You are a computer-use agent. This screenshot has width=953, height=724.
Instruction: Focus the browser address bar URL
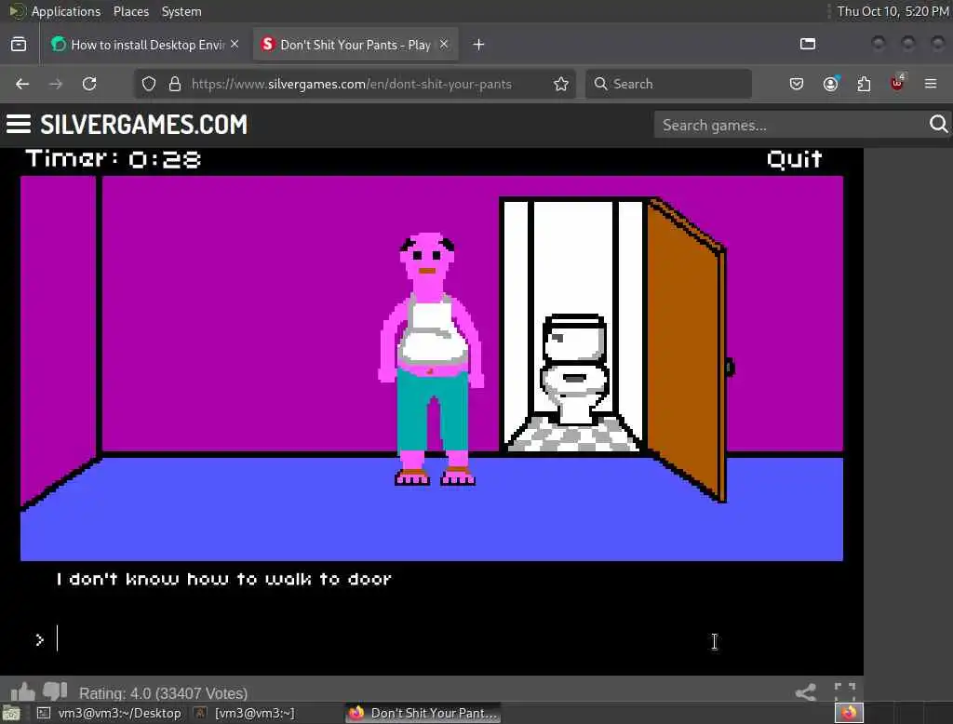tap(351, 84)
